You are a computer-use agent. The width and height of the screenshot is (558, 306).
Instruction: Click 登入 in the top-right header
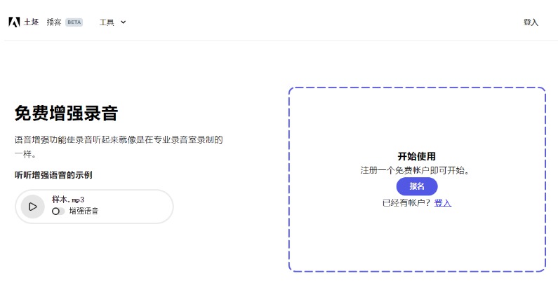coord(531,22)
